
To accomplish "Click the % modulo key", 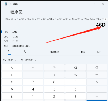I will coord(76,75).
